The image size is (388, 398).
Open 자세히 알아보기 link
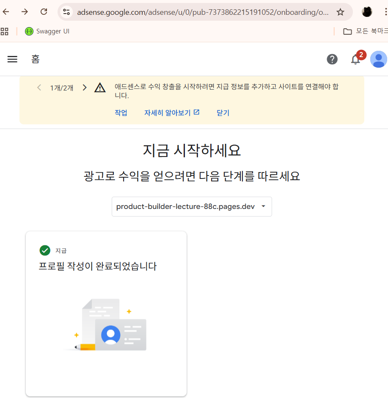(172, 113)
